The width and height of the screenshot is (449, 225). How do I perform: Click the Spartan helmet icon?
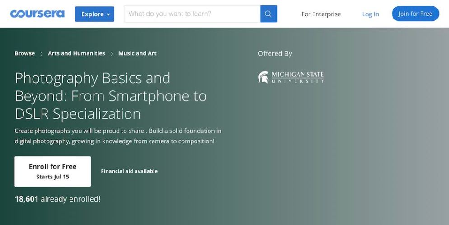click(263, 77)
